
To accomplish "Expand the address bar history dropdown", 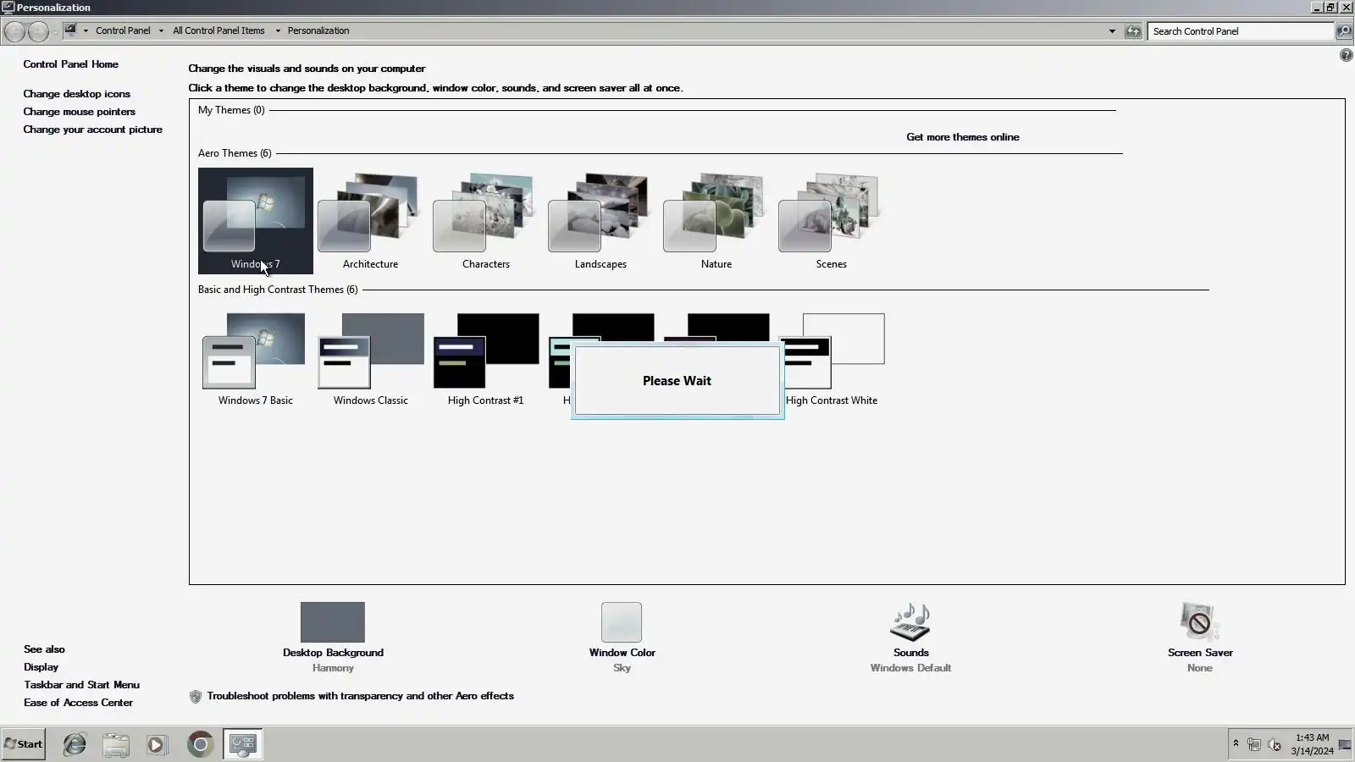I will point(1112,31).
